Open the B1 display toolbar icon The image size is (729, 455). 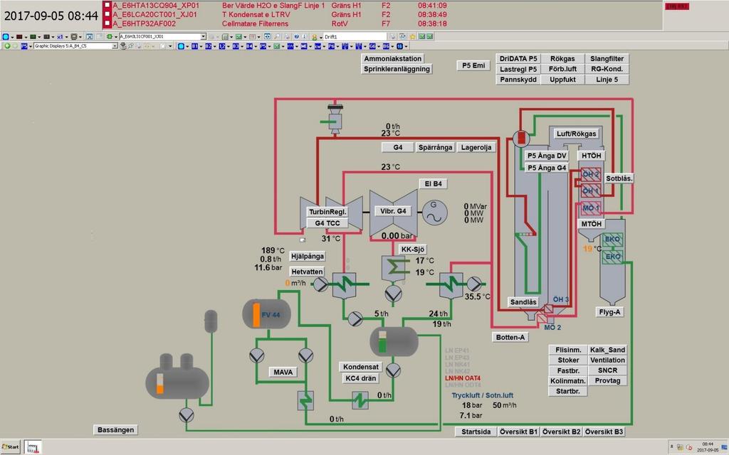coord(194,46)
